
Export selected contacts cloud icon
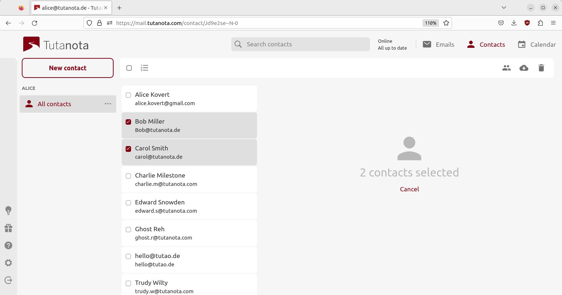coord(524,68)
